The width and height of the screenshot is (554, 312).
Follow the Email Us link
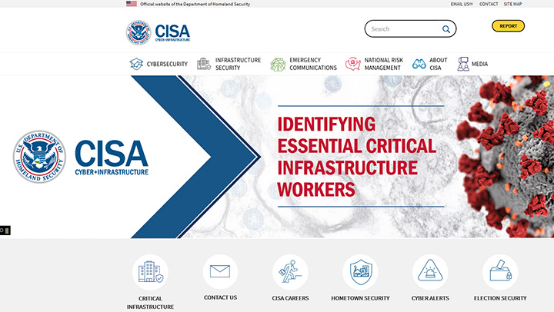[x=461, y=4]
